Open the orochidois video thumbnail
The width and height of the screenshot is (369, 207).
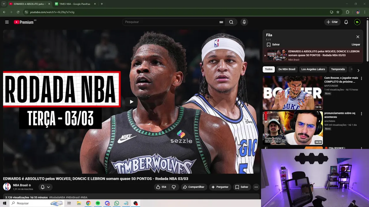293,128
